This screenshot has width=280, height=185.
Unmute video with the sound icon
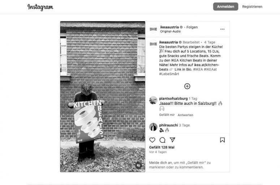point(139,165)
